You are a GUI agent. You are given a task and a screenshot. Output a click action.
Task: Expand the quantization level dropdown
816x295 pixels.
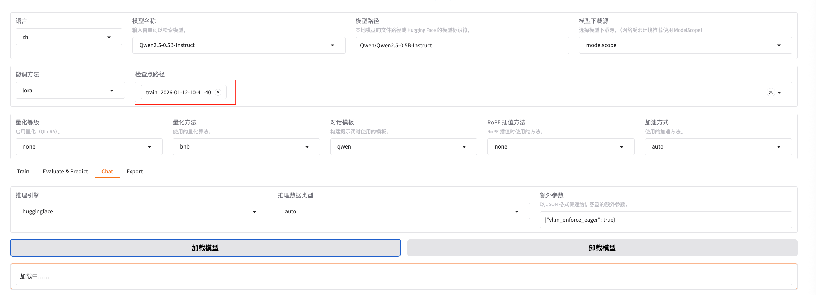pos(89,147)
